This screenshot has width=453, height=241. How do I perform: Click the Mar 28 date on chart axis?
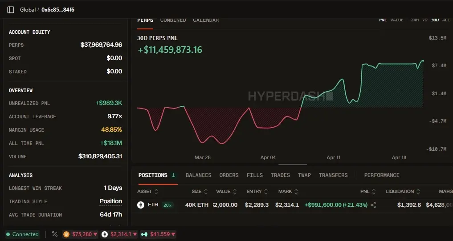click(203, 158)
